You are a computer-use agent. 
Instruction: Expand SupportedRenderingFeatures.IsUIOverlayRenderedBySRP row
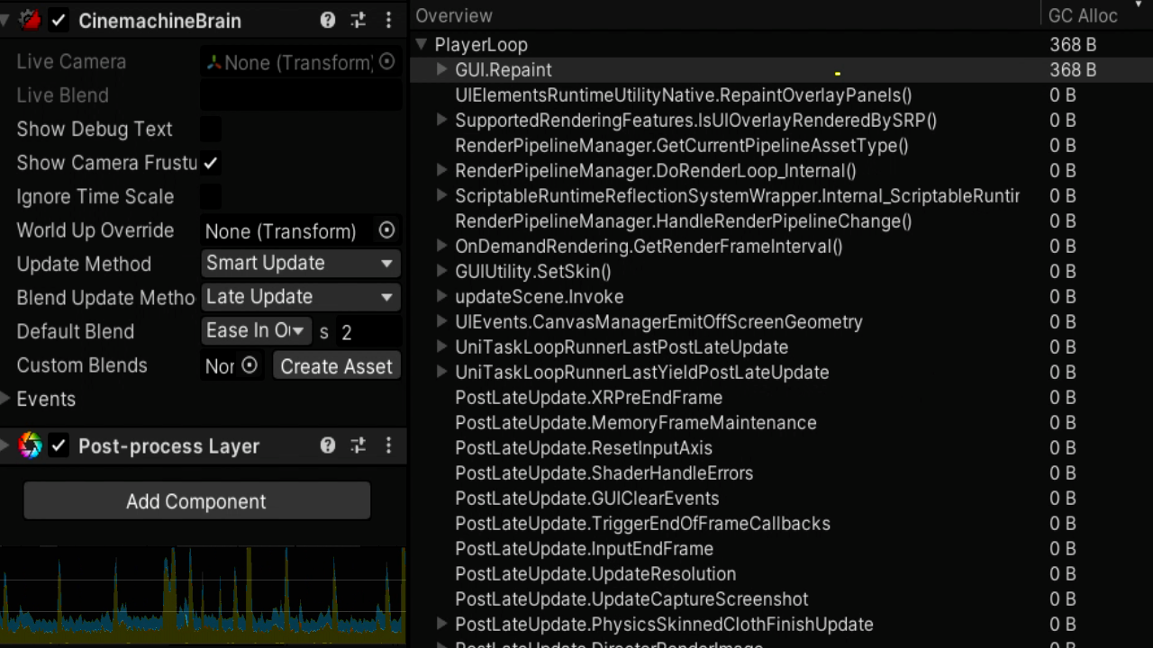pyautogui.click(x=441, y=120)
